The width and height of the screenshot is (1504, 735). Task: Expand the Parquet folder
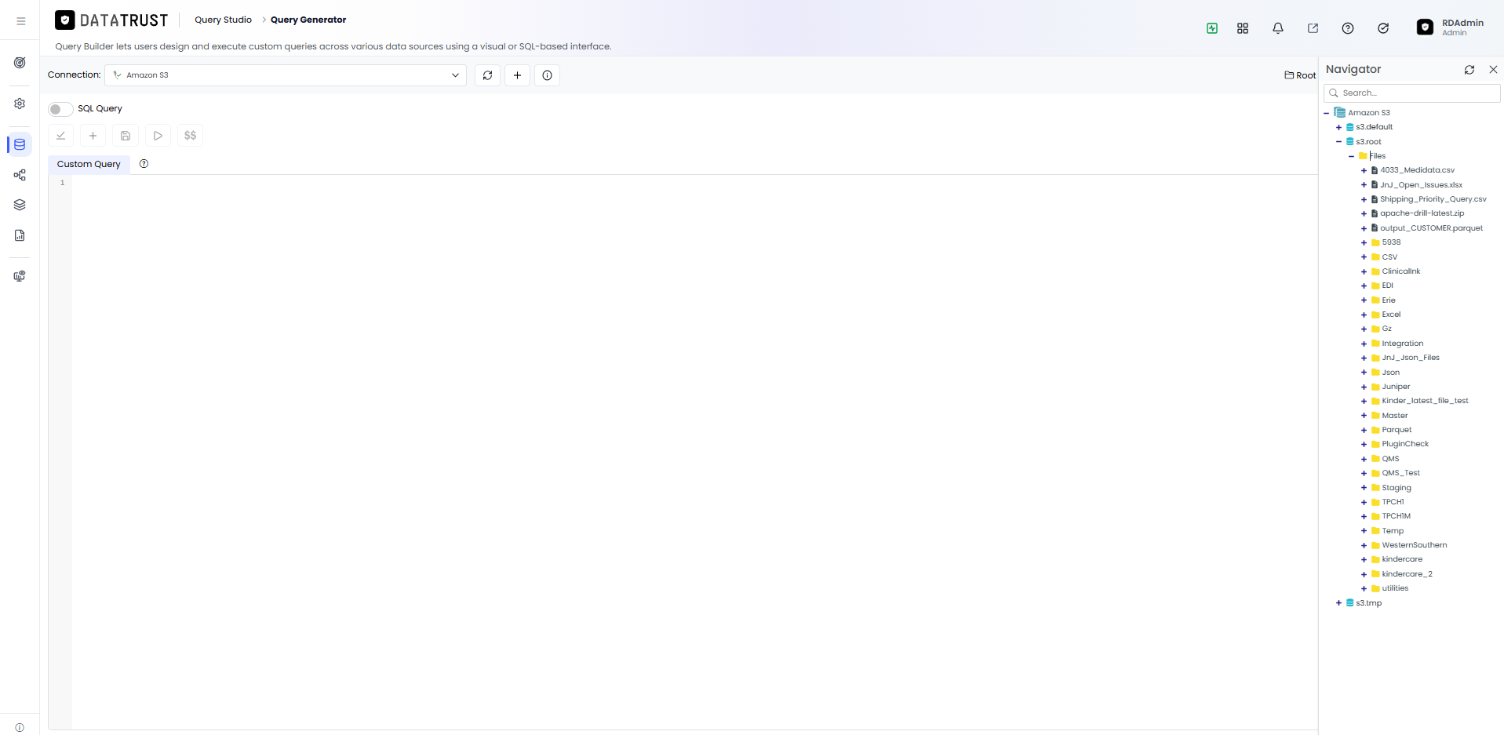point(1364,430)
